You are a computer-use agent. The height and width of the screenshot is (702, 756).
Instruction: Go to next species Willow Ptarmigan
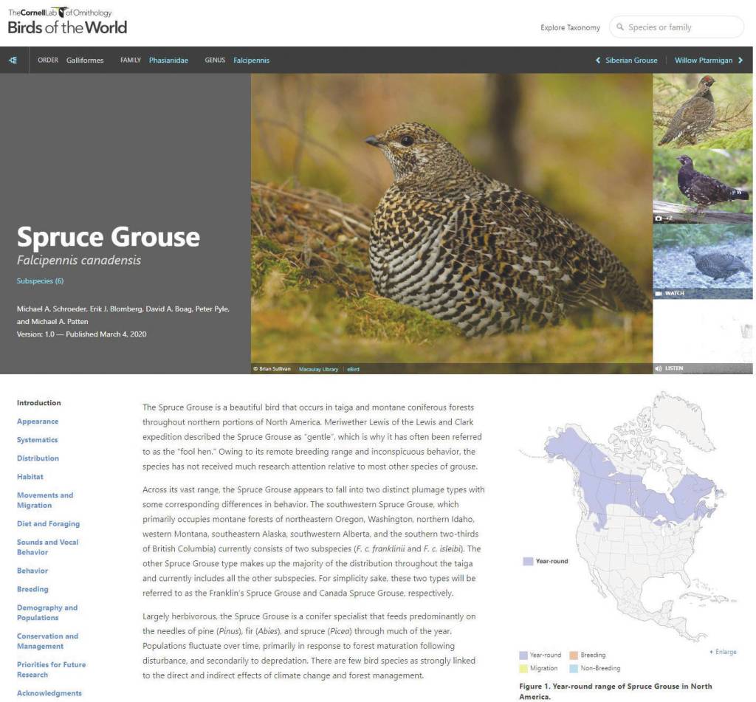tap(708, 61)
